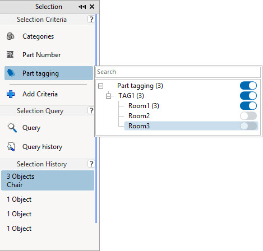
Task: Click the Selection Criteria section header
Action: click(x=41, y=20)
